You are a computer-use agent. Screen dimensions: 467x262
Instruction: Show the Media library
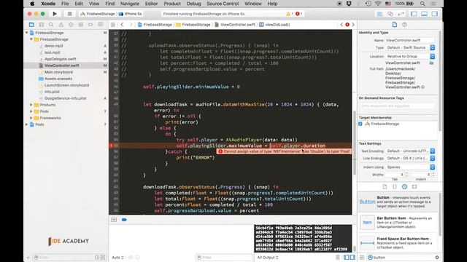414,187
